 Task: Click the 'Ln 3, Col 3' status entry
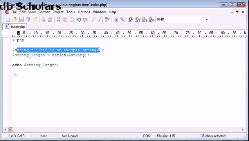(17, 136)
